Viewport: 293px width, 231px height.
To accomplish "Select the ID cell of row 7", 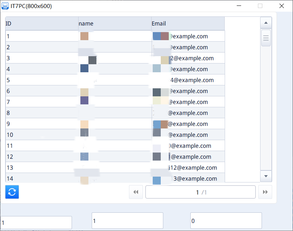I will click(x=42, y=102).
